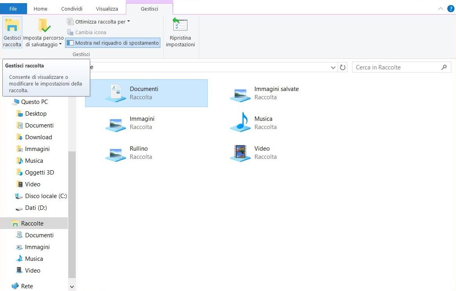Switch to the Visualizza ribbon tab
Screen dimensions: 456x291
(x=107, y=9)
